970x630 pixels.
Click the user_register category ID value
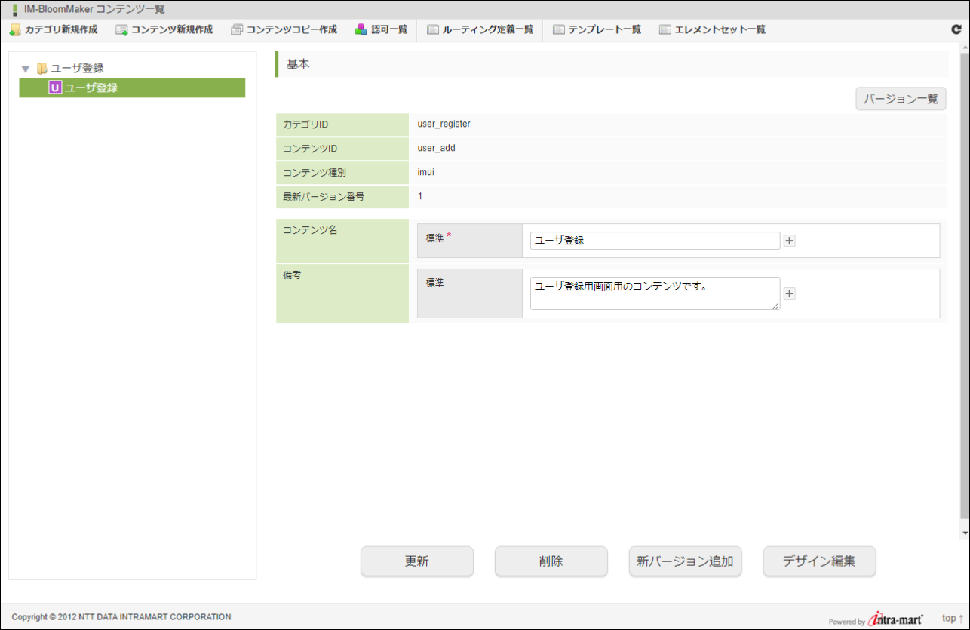pyautogui.click(x=444, y=124)
